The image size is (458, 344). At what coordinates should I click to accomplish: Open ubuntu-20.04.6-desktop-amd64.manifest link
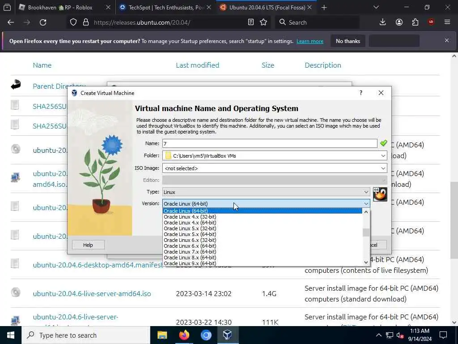pos(98,265)
